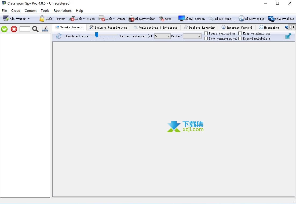Click the Classroom Spy Pro title bar icon
The image size is (296, 204).
[4, 3]
